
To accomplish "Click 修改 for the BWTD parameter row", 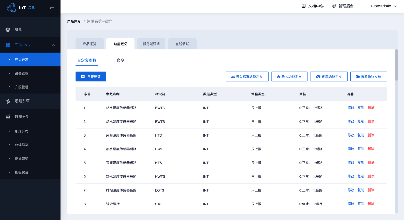I will pos(351,108).
